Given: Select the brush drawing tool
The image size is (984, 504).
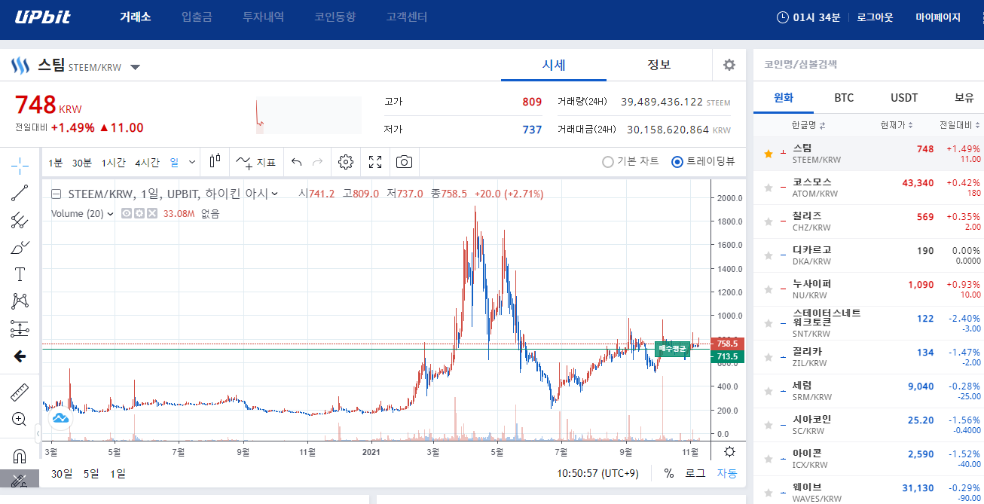Looking at the screenshot, I should click(20, 247).
